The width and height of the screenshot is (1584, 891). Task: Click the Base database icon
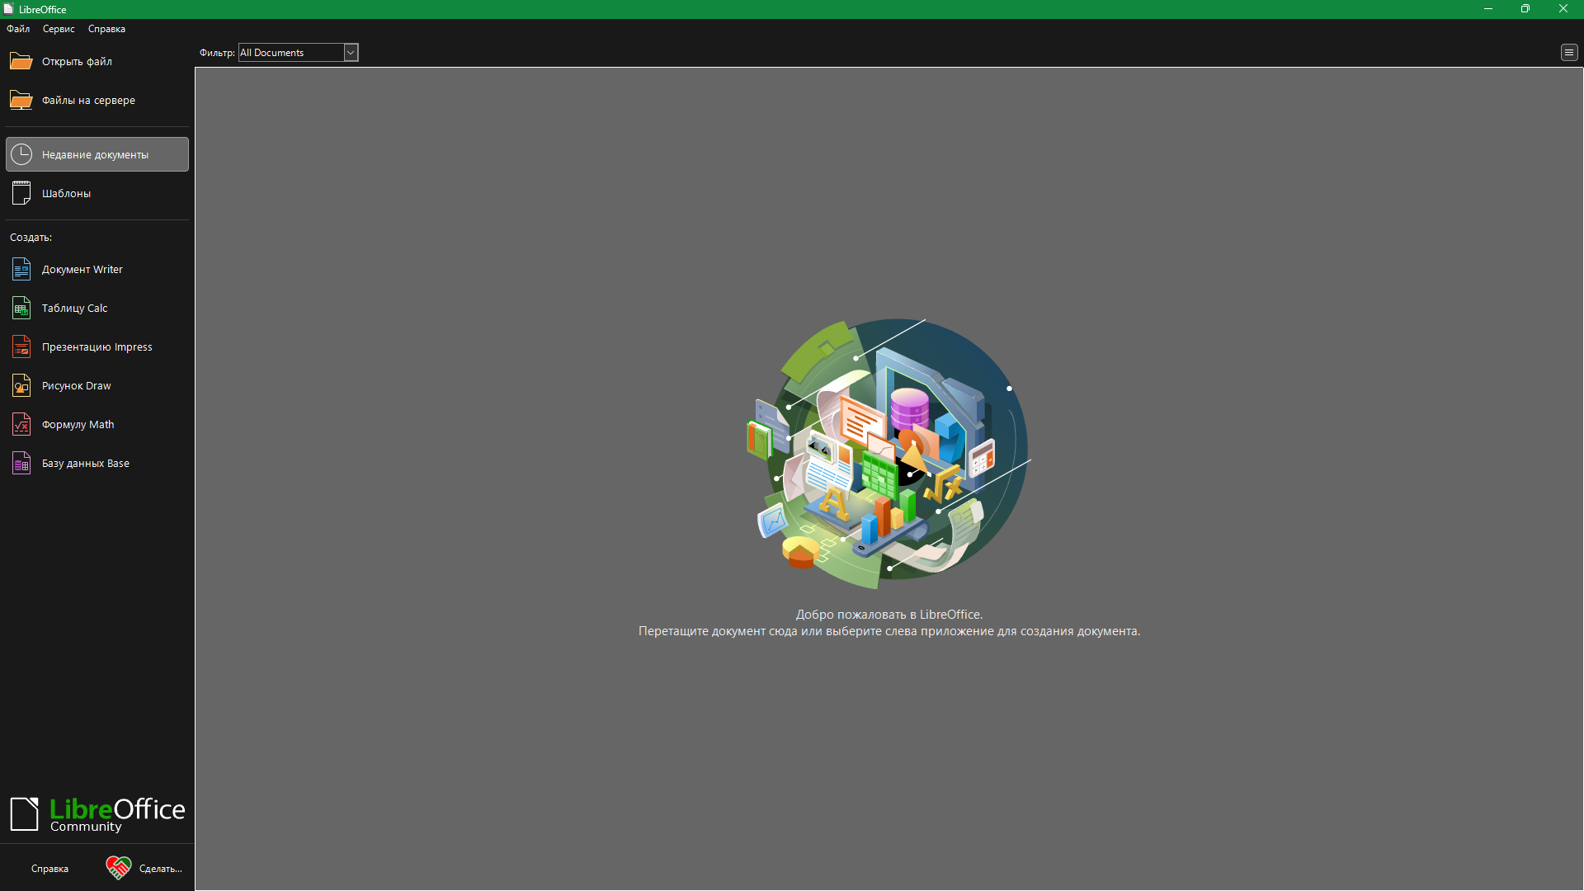21,464
